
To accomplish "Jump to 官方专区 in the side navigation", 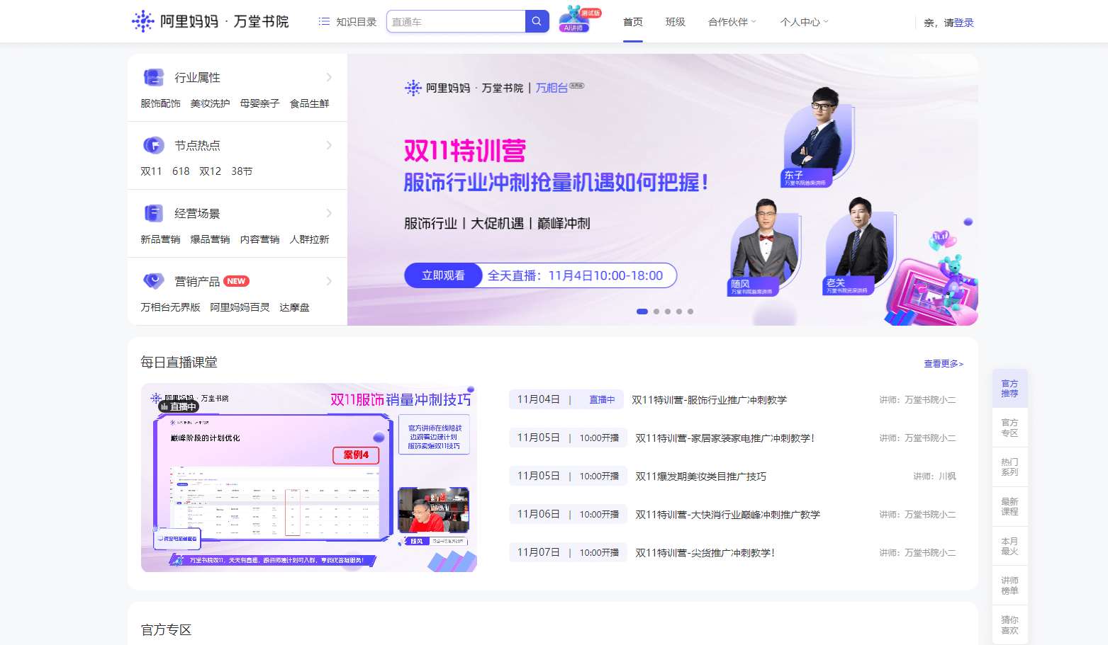I will 1009,428.
